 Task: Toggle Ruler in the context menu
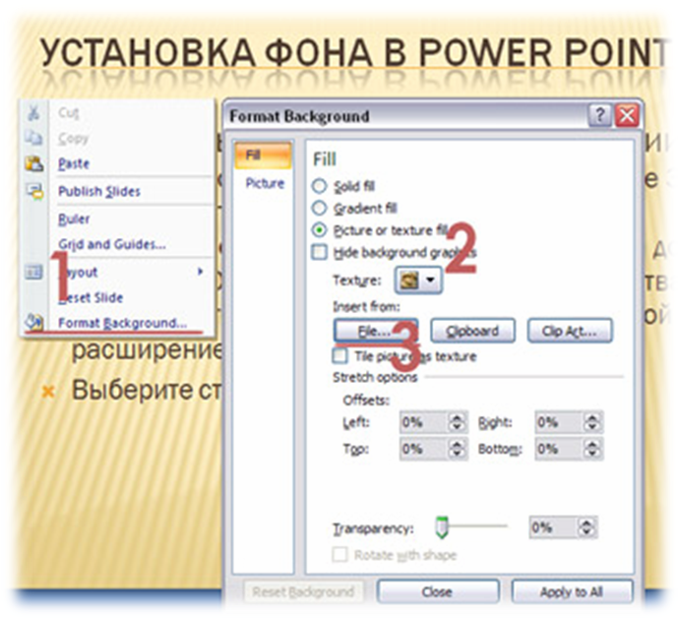(x=74, y=218)
